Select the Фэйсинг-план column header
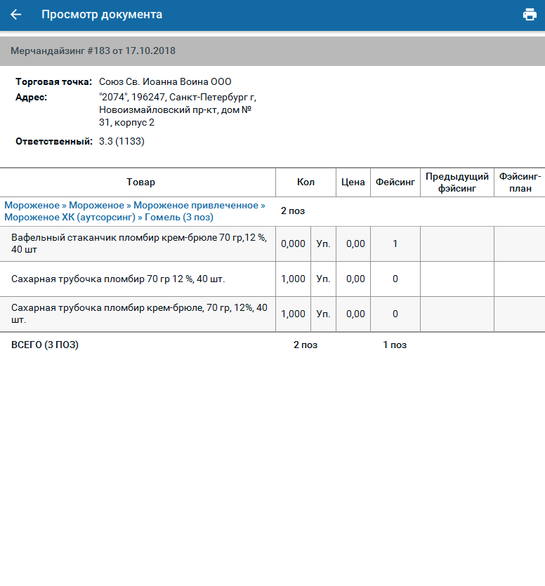 tap(520, 182)
